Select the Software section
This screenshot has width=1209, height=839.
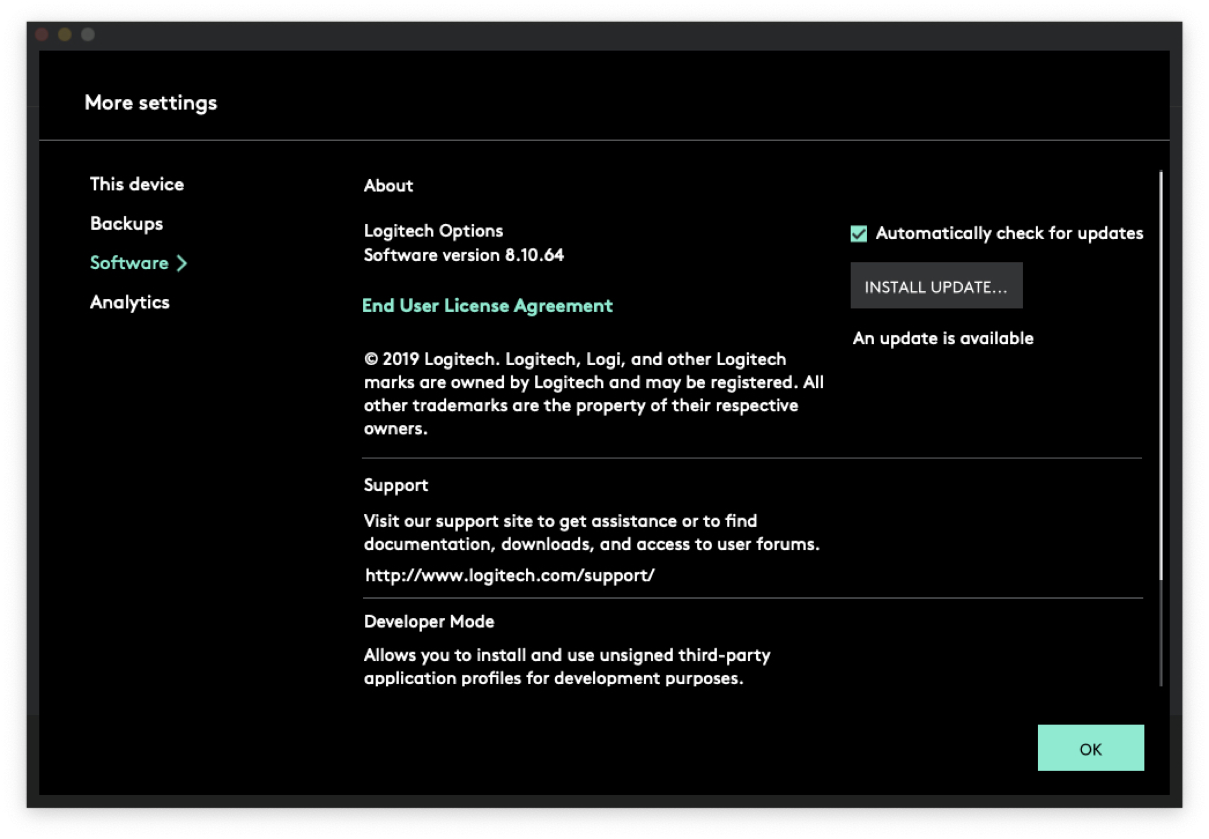pos(129,263)
